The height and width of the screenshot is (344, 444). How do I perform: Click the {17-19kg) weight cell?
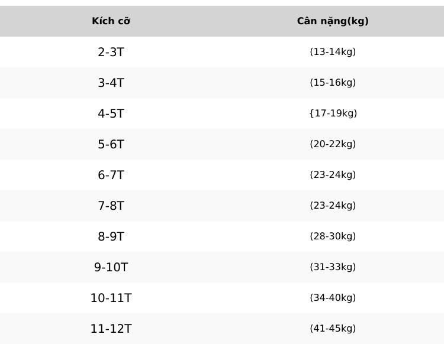[333, 113]
